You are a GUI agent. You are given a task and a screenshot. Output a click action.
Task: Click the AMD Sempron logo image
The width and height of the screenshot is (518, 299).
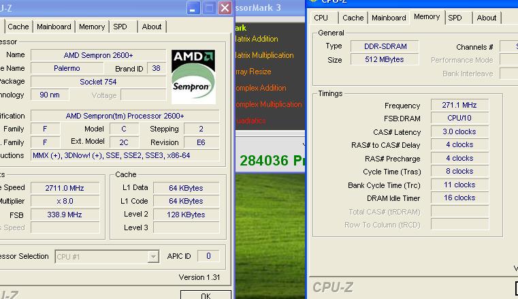(193, 77)
